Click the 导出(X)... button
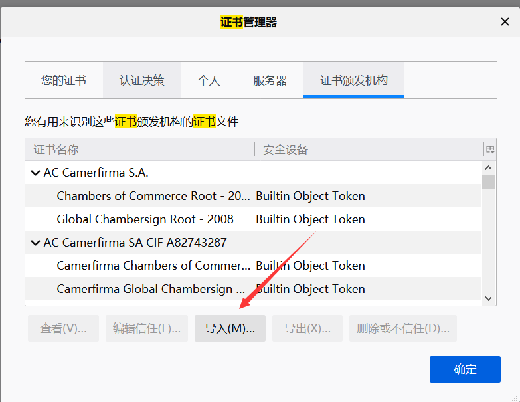This screenshot has height=402, width=520. 307,328
